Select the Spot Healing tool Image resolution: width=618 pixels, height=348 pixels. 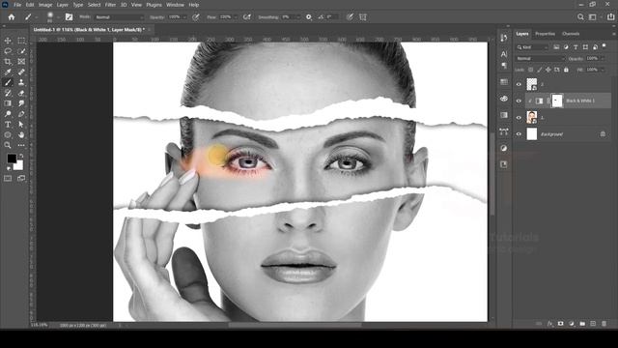(x=21, y=72)
